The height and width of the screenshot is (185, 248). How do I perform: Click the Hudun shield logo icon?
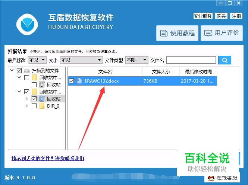click(27, 24)
